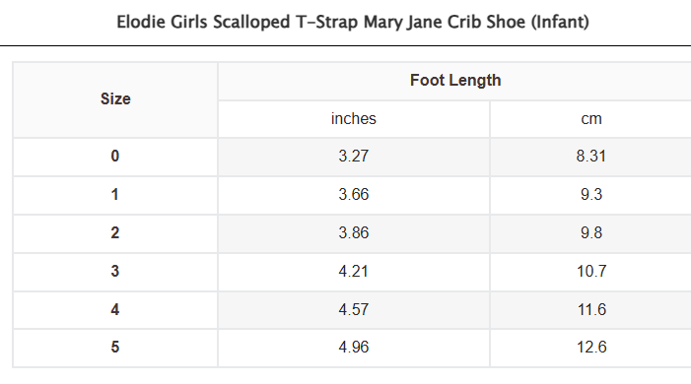Click size 1 row label

pos(115,195)
